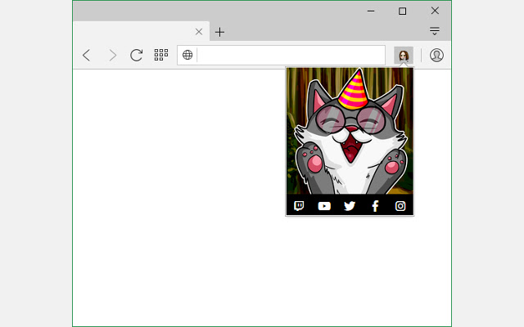Select the open blank browser tab
This screenshot has height=327, width=524.
click(141, 31)
